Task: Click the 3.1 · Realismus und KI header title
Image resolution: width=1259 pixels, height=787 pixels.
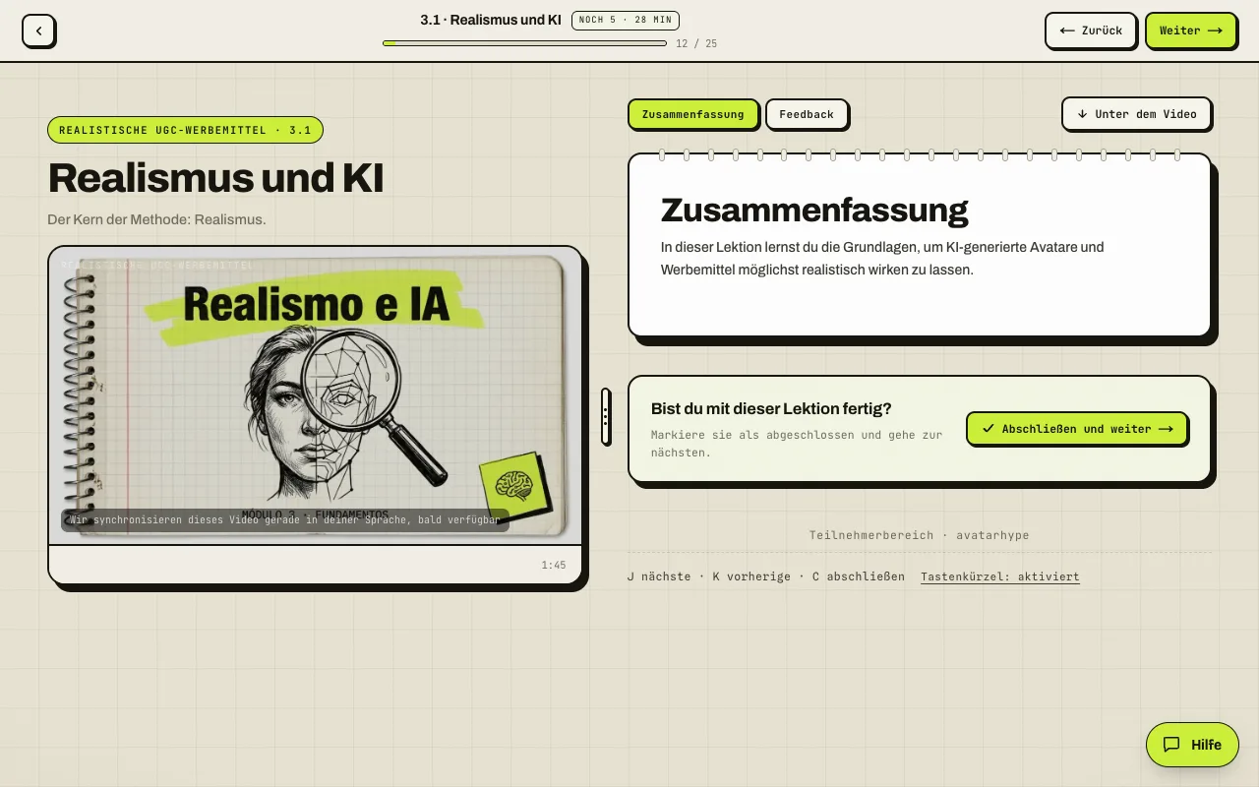Action: click(x=491, y=20)
